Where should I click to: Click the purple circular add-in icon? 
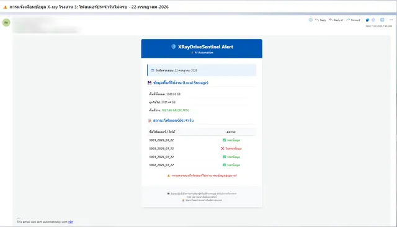[373, 20]
